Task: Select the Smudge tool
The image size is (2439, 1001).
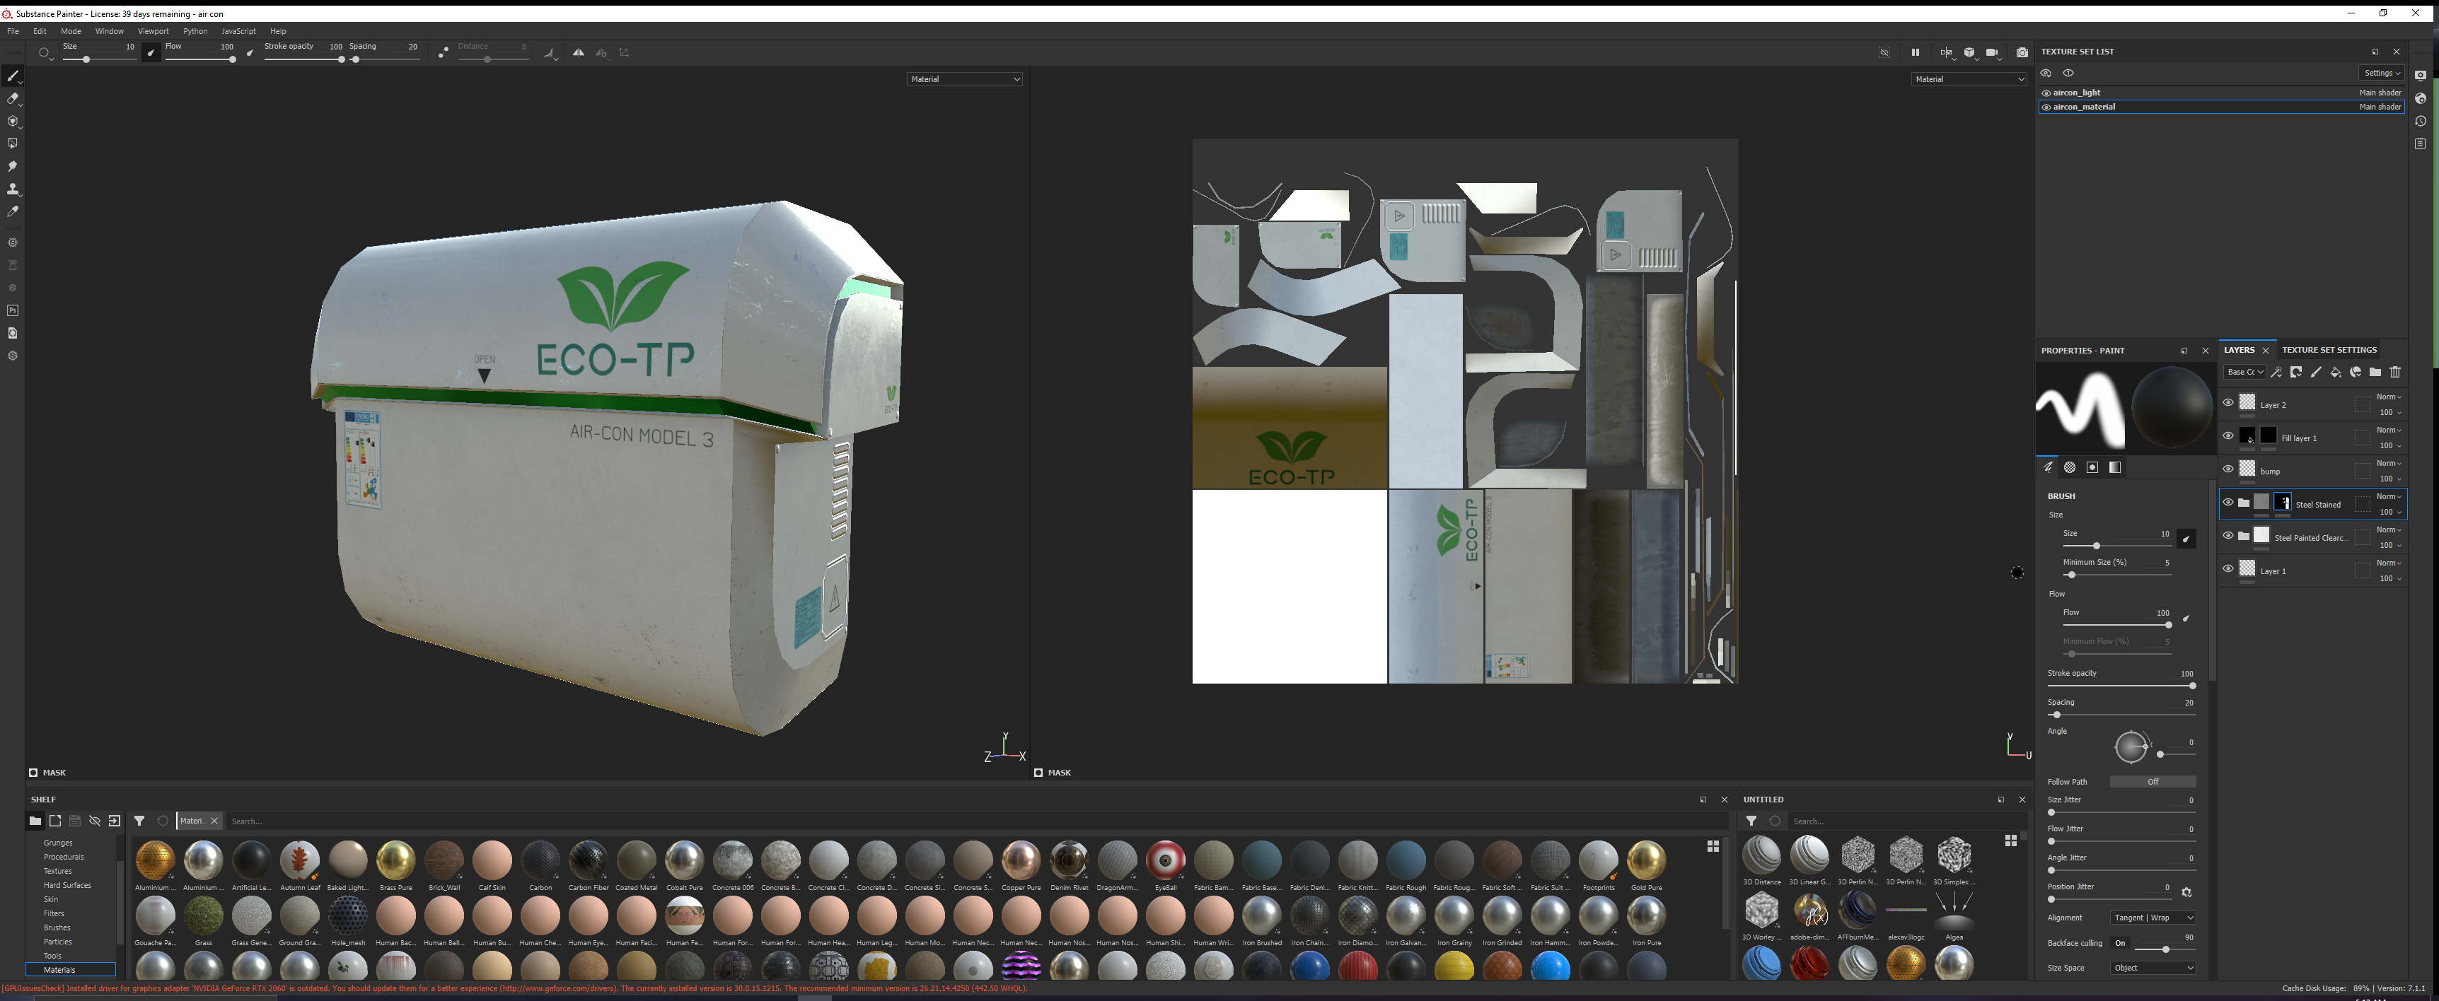Action: point(12,167)
